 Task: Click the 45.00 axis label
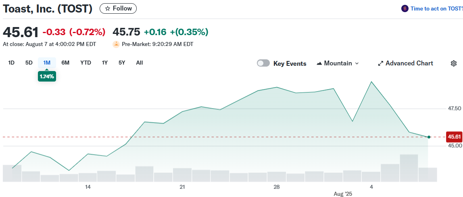(x=455, y=146)
